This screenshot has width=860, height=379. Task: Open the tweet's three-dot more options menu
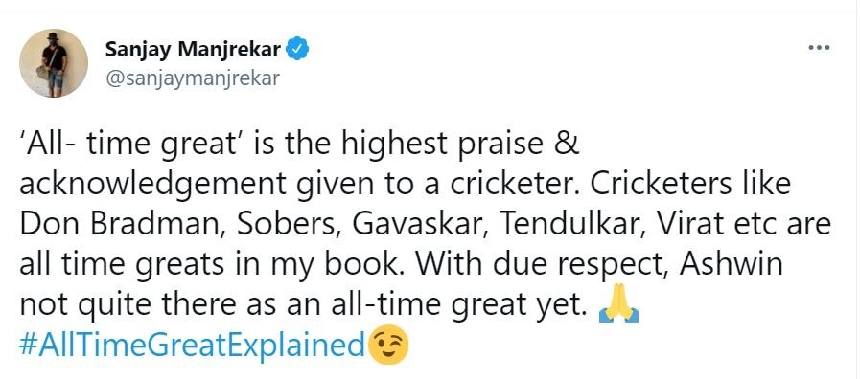coord(819,48)
